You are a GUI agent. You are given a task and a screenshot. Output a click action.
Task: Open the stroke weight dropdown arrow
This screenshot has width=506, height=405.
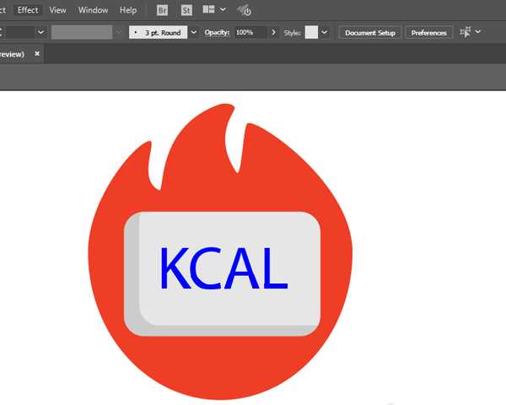[x=40, y=32]
